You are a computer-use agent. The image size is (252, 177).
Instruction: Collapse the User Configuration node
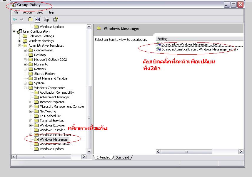tap(14, 31)
